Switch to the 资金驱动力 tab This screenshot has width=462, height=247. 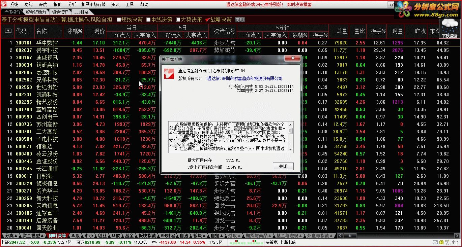36,12
